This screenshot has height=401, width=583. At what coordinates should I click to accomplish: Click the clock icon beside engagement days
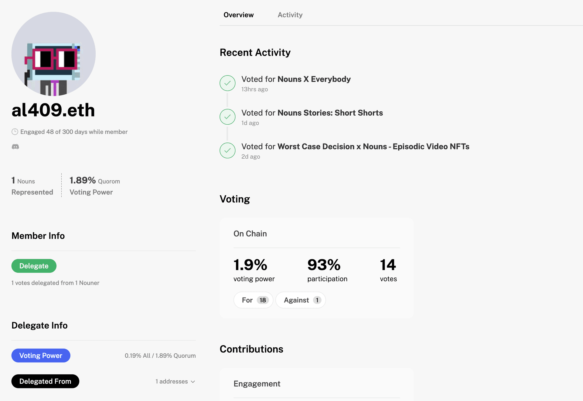coord(15,132)
